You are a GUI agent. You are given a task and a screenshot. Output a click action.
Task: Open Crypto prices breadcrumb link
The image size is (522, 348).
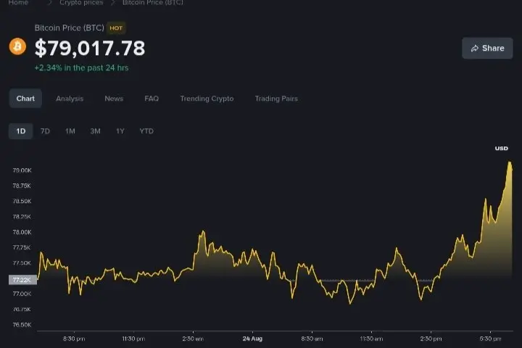[x=81, y=3]
